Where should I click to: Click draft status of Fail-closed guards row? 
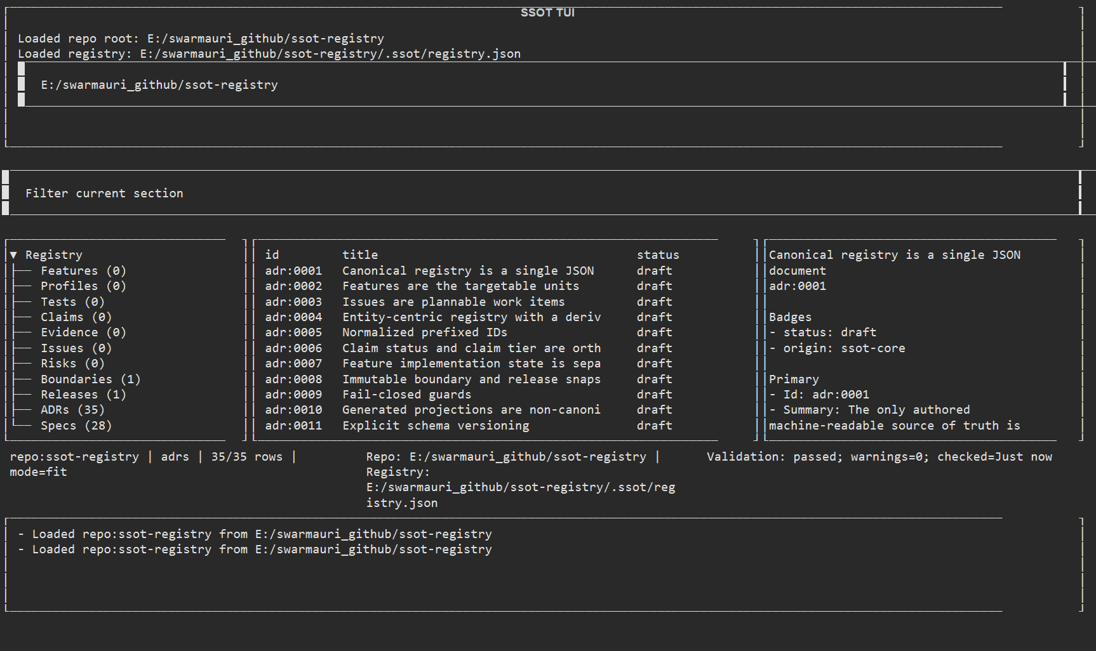[654, 395]
